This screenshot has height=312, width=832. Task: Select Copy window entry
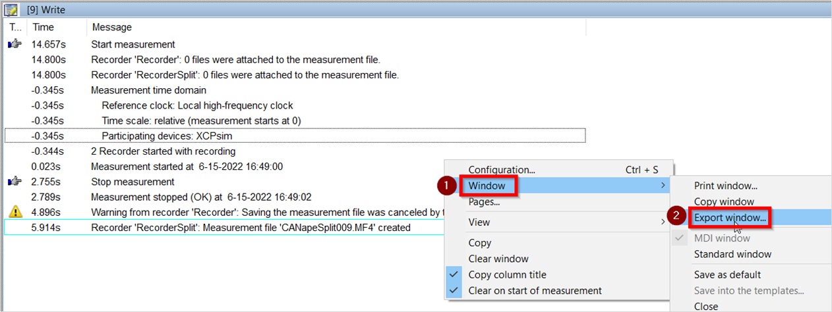pyautogui.click(x=724, y=201)
